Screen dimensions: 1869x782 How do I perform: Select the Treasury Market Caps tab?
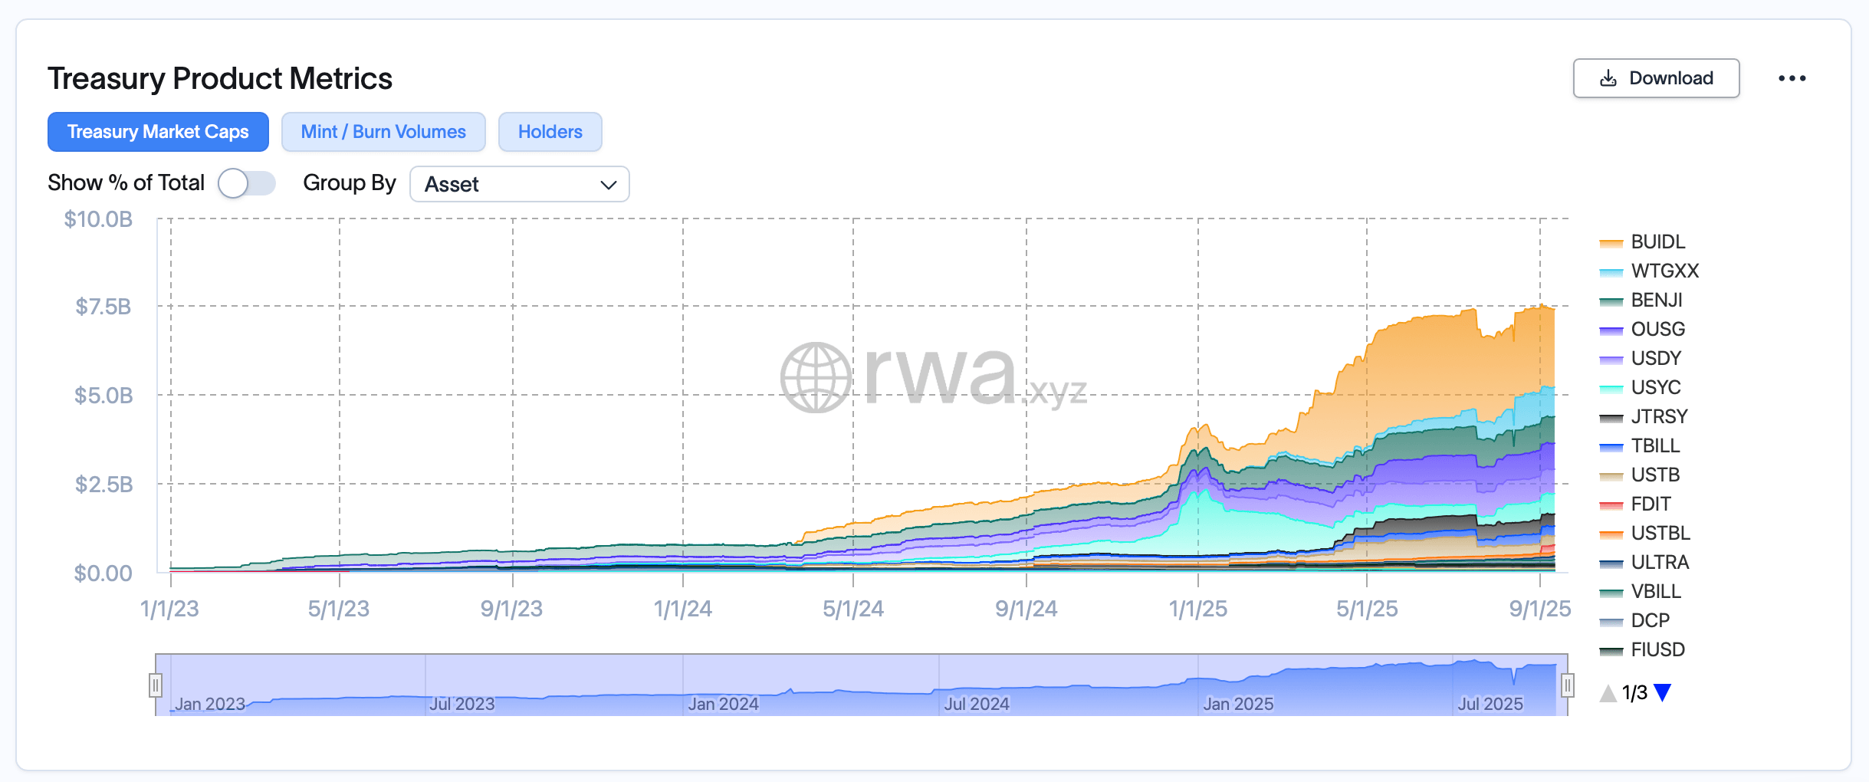click(x=158, y=132)
